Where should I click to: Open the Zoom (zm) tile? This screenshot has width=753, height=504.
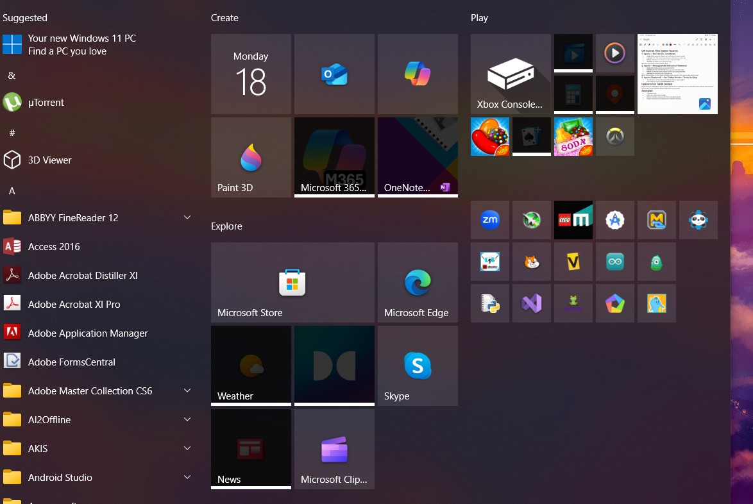point(490,220)
